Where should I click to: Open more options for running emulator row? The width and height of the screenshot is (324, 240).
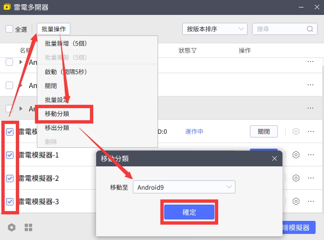pos(311,131)
